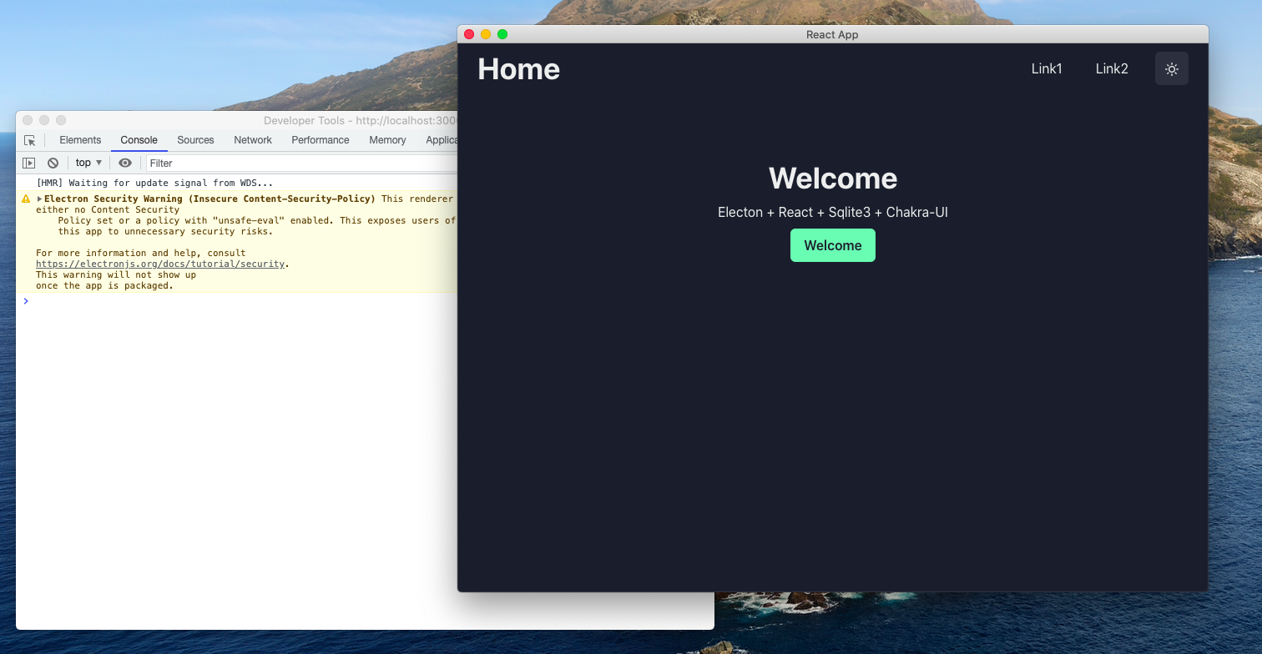The width and height of the screenshot is (1262, 654).
Task: Toggle light mode with the sun icon
Action: [1171, 68]
